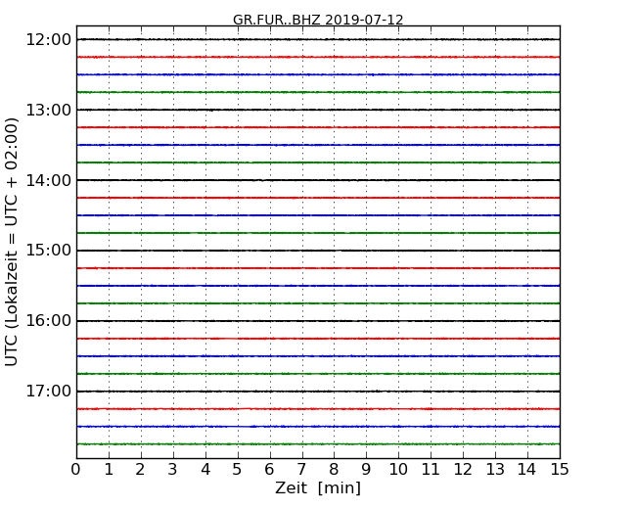The width and height of the screenshot is (636, 509).
Task: Click x-axis tick label 14
Action: coord(527,470)
